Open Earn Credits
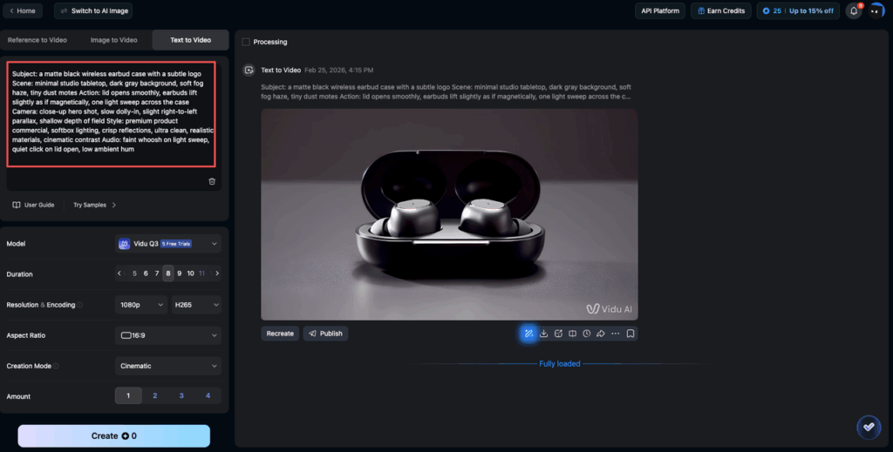The height and width of the screenshot is (452, 893). (721, 10)
